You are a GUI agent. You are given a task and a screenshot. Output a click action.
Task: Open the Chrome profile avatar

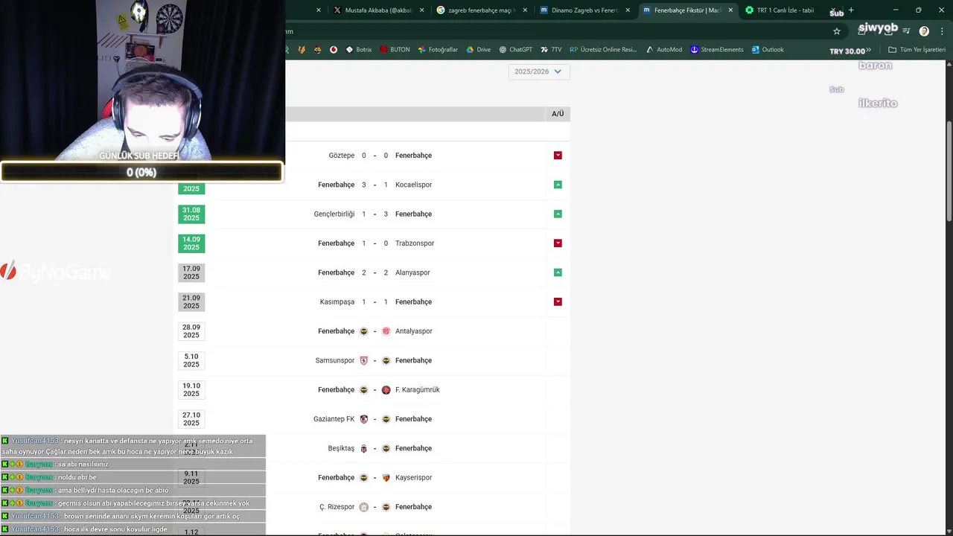coord(924,31)
